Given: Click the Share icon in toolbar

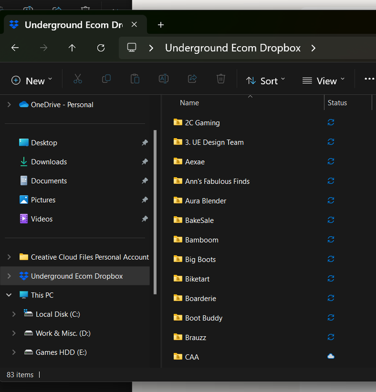Looking at the screenshot, I should [192, 79].
